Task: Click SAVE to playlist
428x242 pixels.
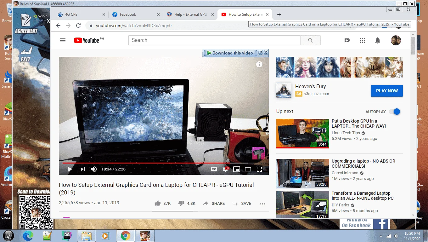Action: pos(242,204)
